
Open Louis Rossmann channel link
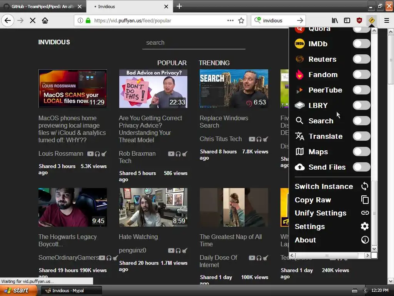click(x=61, y=153)
